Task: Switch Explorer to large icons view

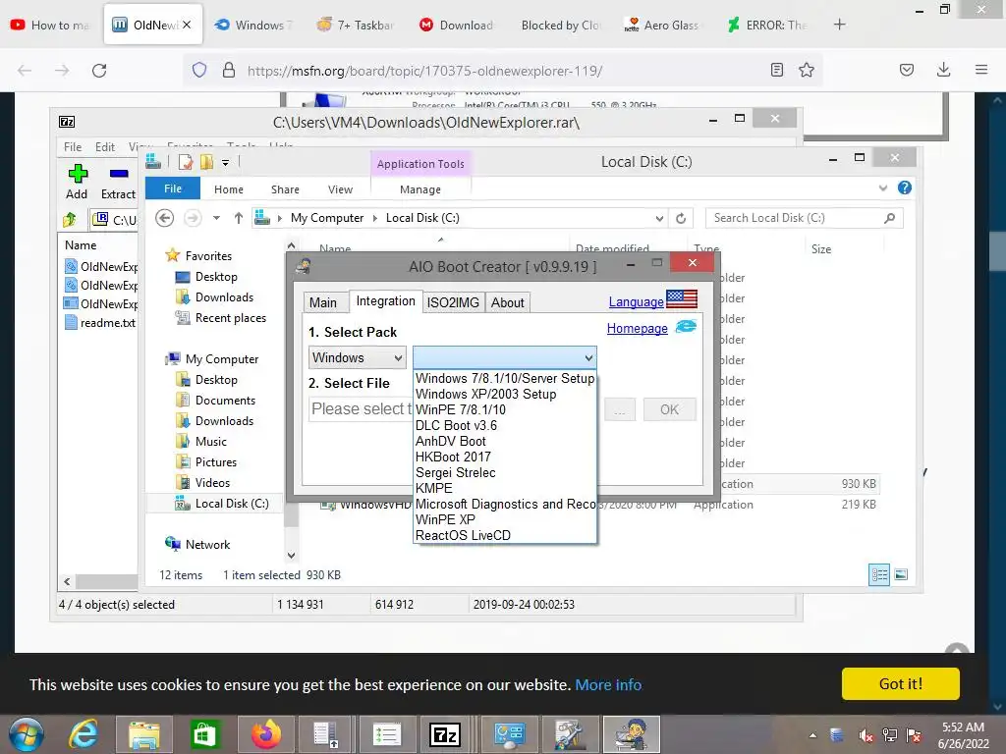Action: 901,574
